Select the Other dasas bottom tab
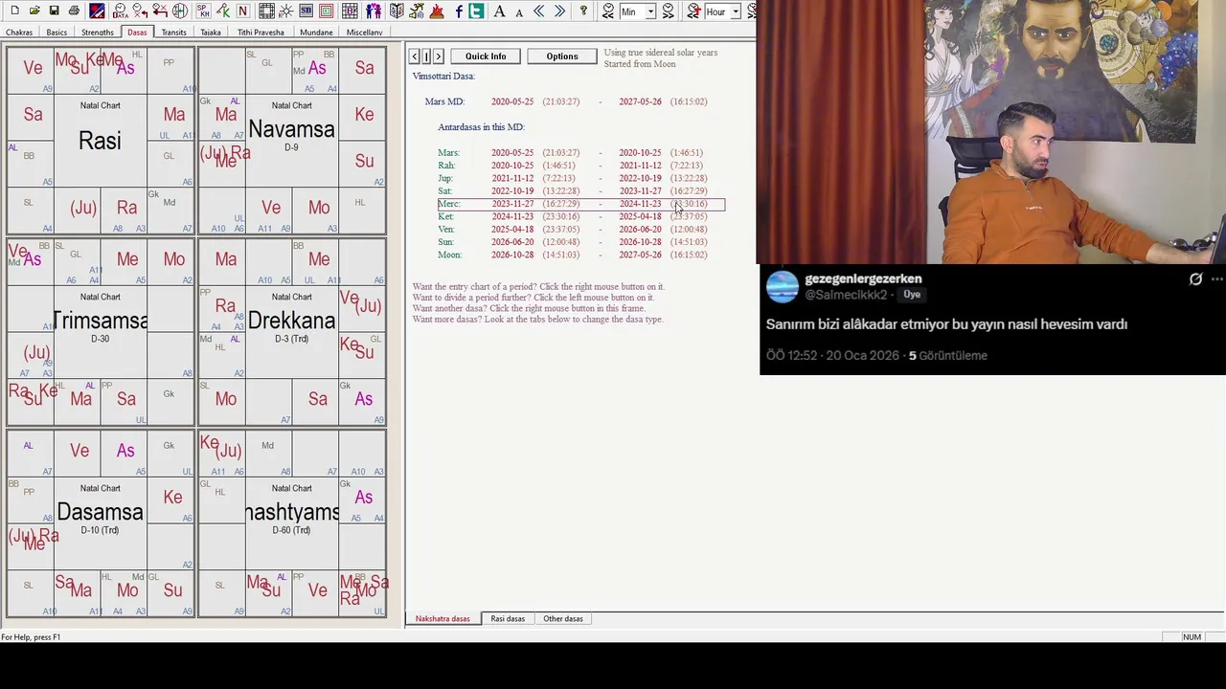This screenshot has height=689, width=1226. click(563, 619)
